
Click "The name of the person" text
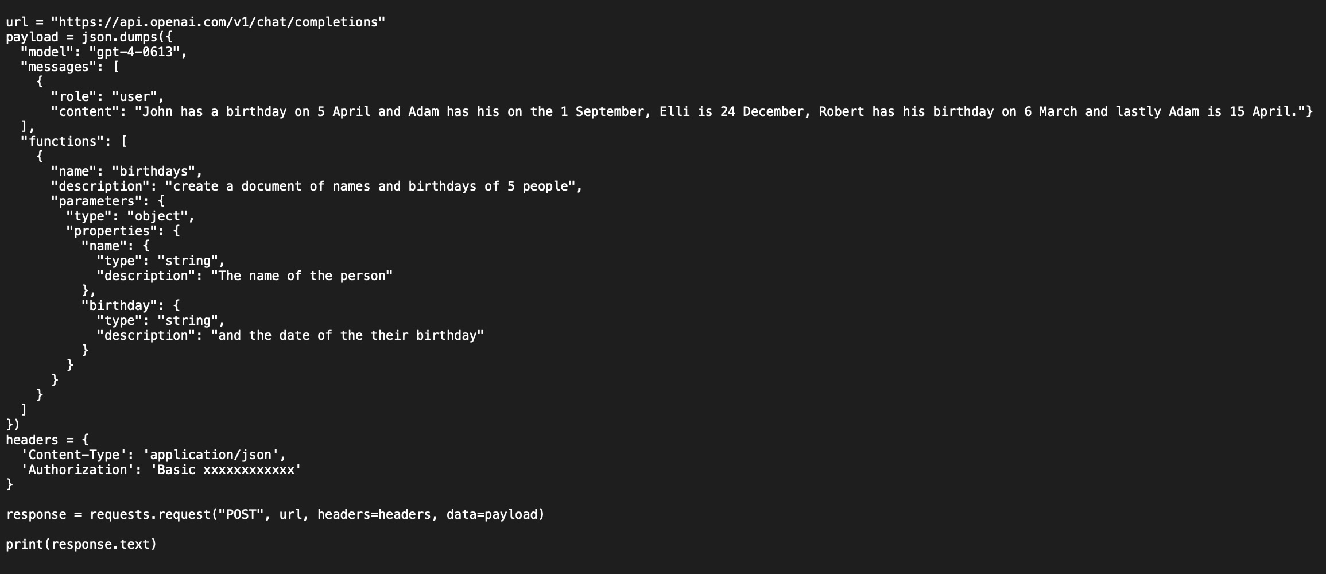click(302, 276)
